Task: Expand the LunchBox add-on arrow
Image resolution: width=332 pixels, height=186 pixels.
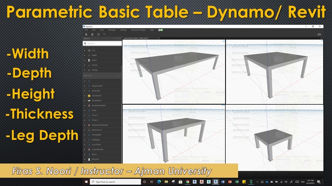Action: coord(85,145)
